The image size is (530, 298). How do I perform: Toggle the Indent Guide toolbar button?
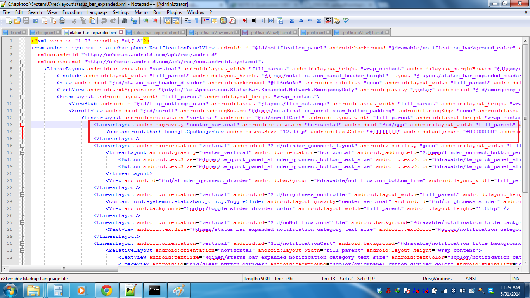click(x=206, y=21)
